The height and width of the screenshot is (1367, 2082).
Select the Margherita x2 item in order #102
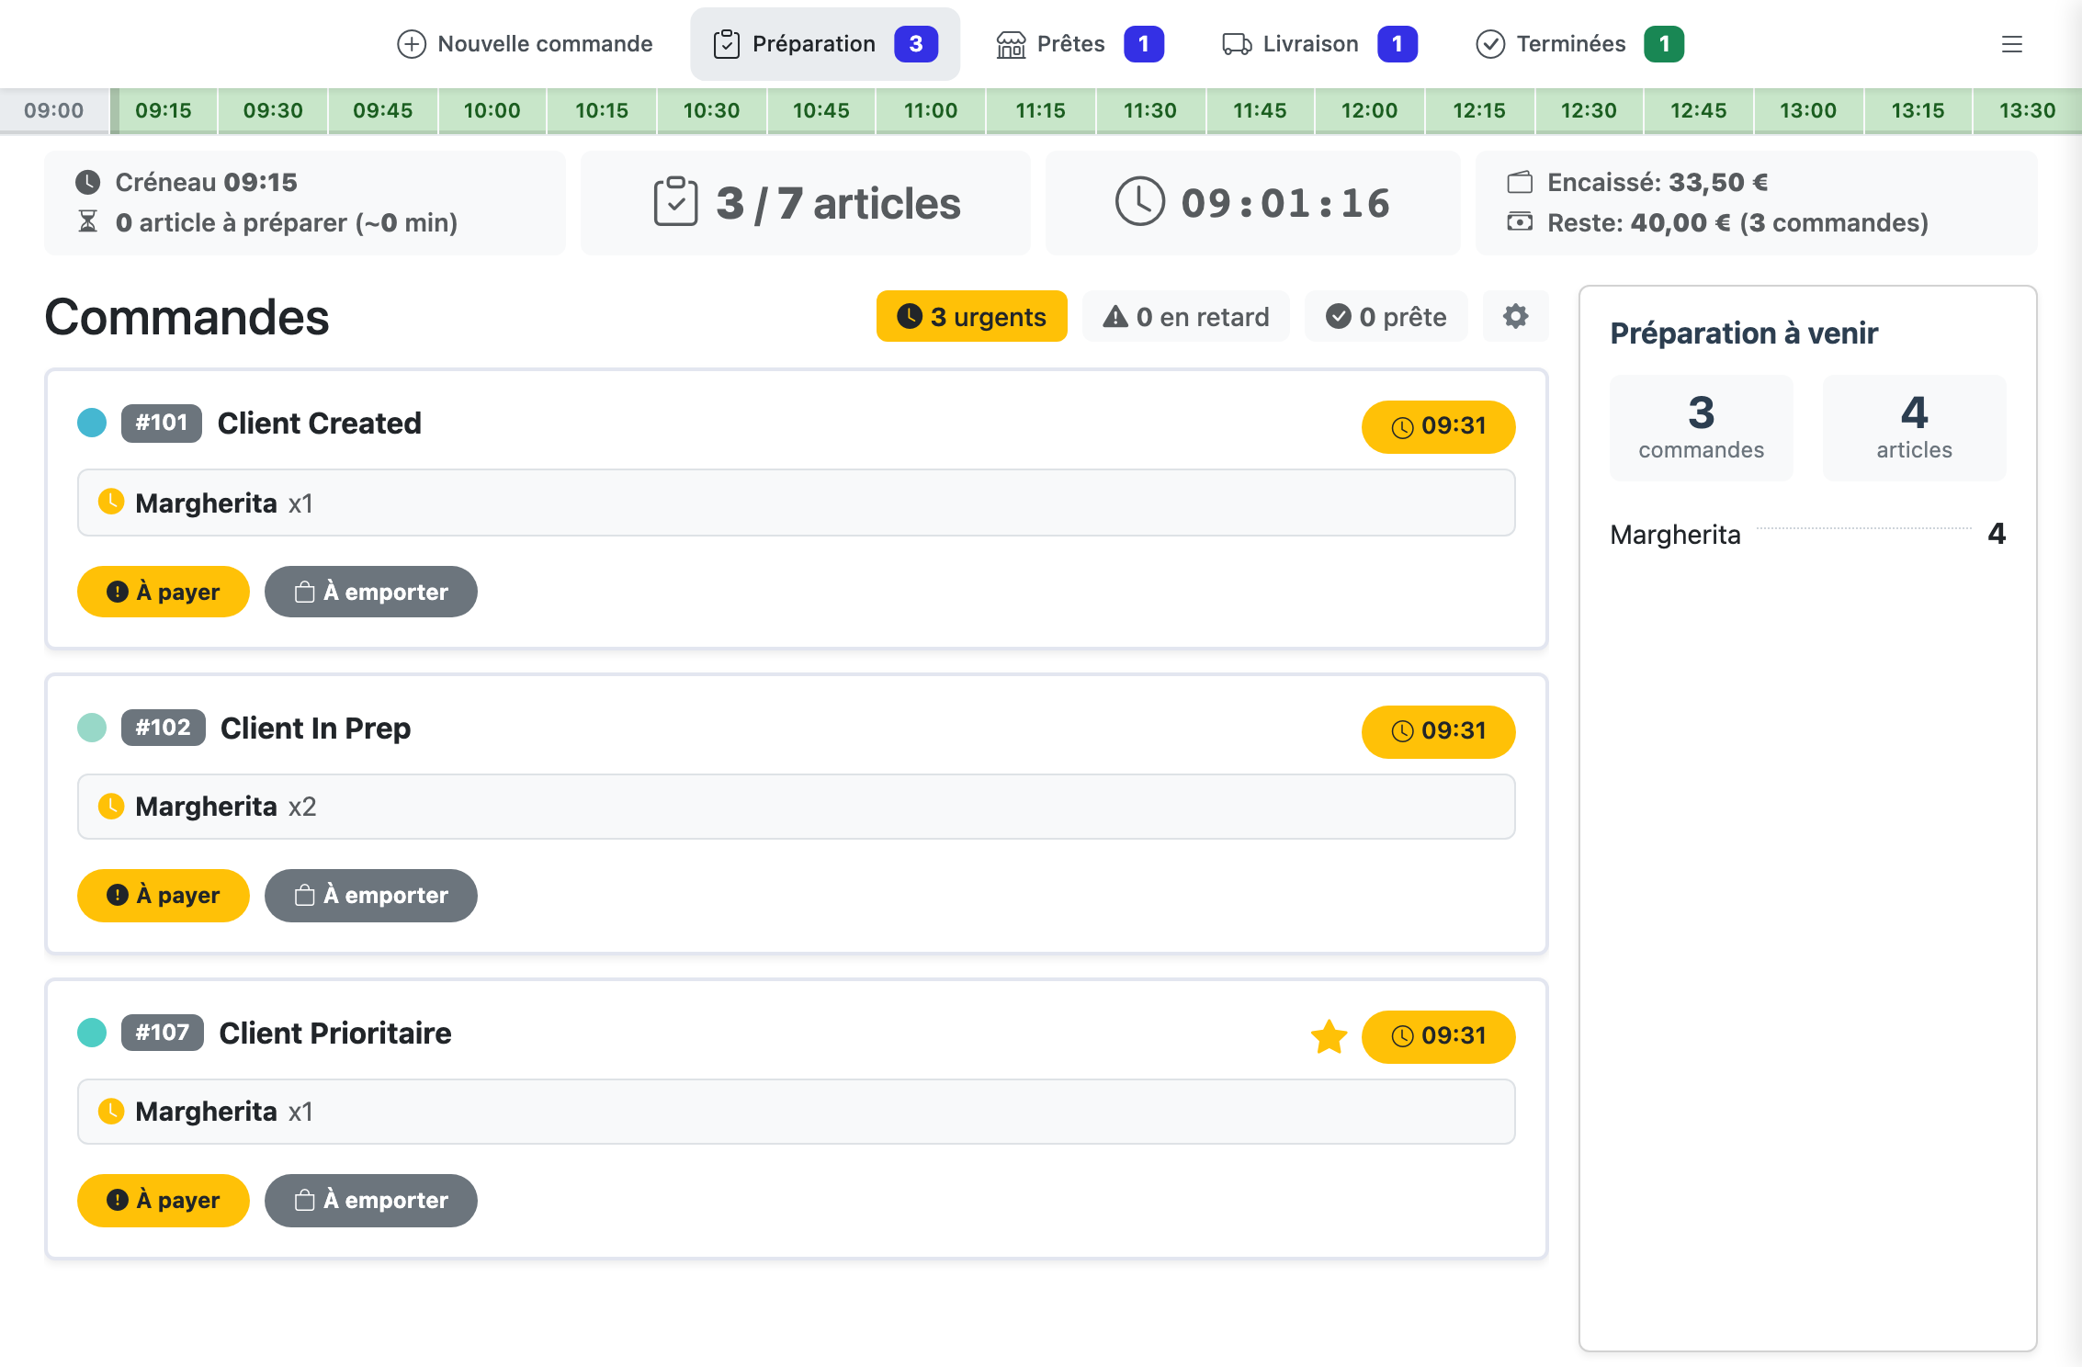tap(797, 807)
